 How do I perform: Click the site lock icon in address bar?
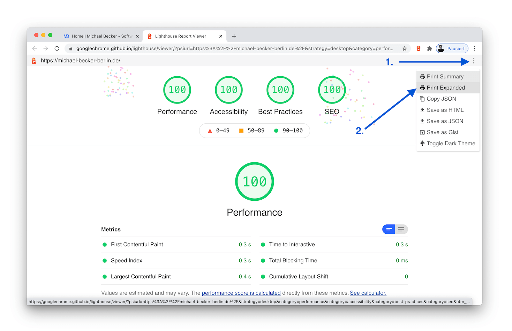pyautogui.click(x=71, y=49)
